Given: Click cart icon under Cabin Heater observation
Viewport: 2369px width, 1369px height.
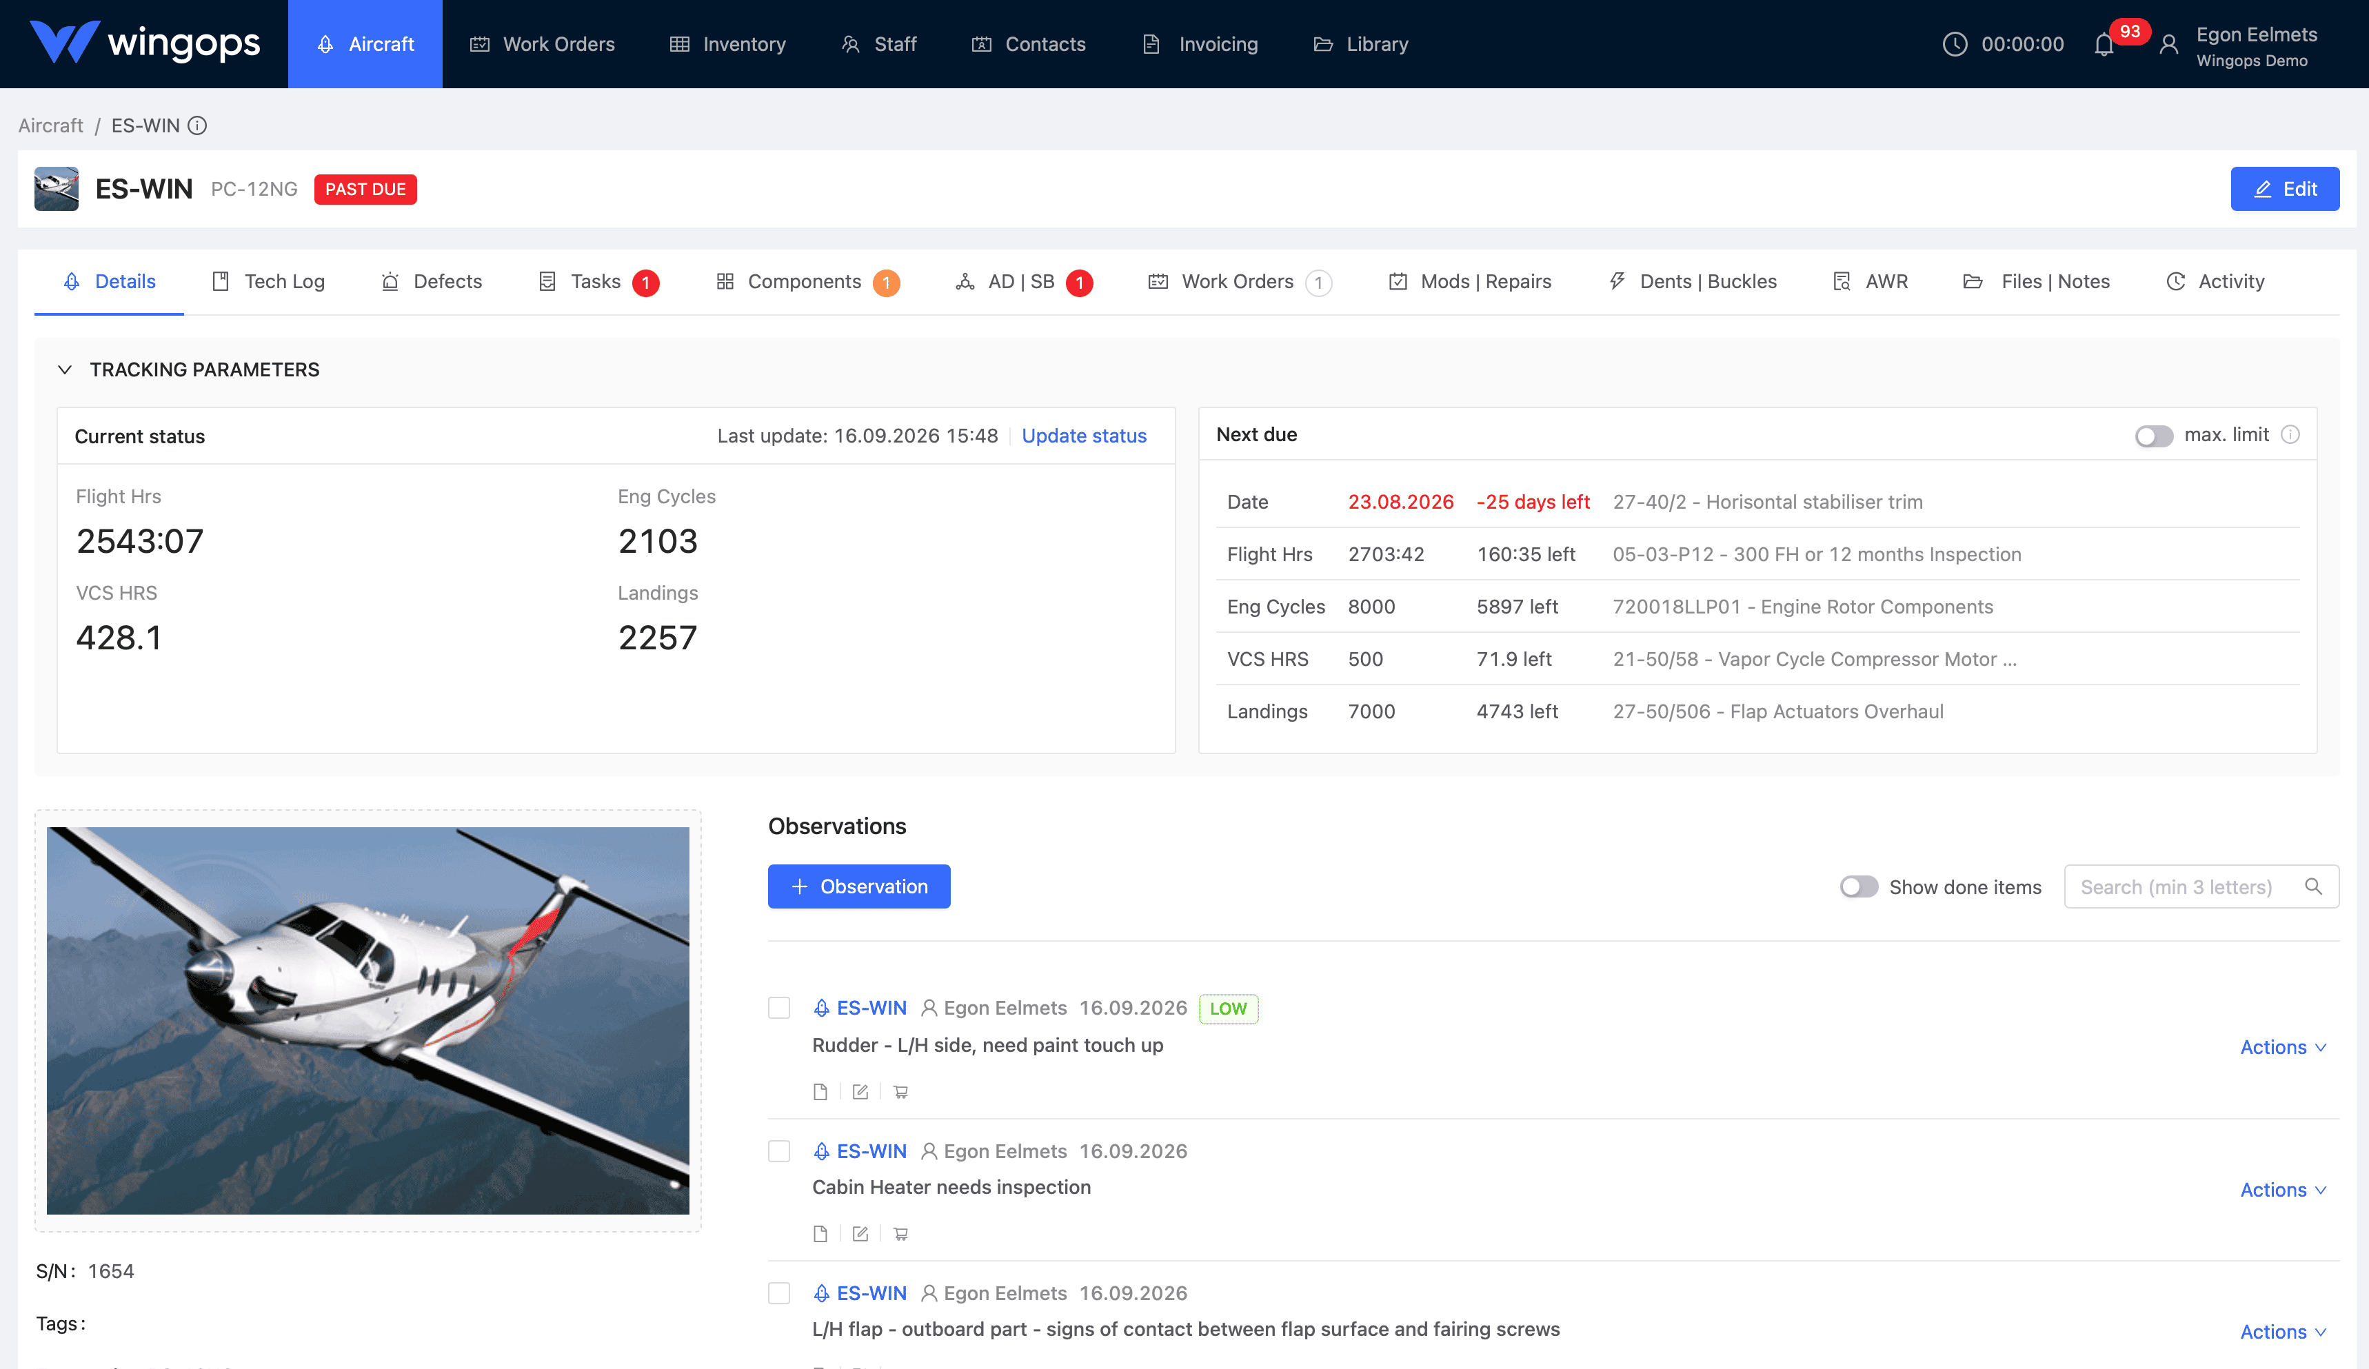Looking at the screenshot, I should click(x=900, y=1234).
